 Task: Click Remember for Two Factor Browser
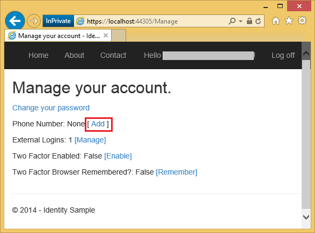[177, 172]
